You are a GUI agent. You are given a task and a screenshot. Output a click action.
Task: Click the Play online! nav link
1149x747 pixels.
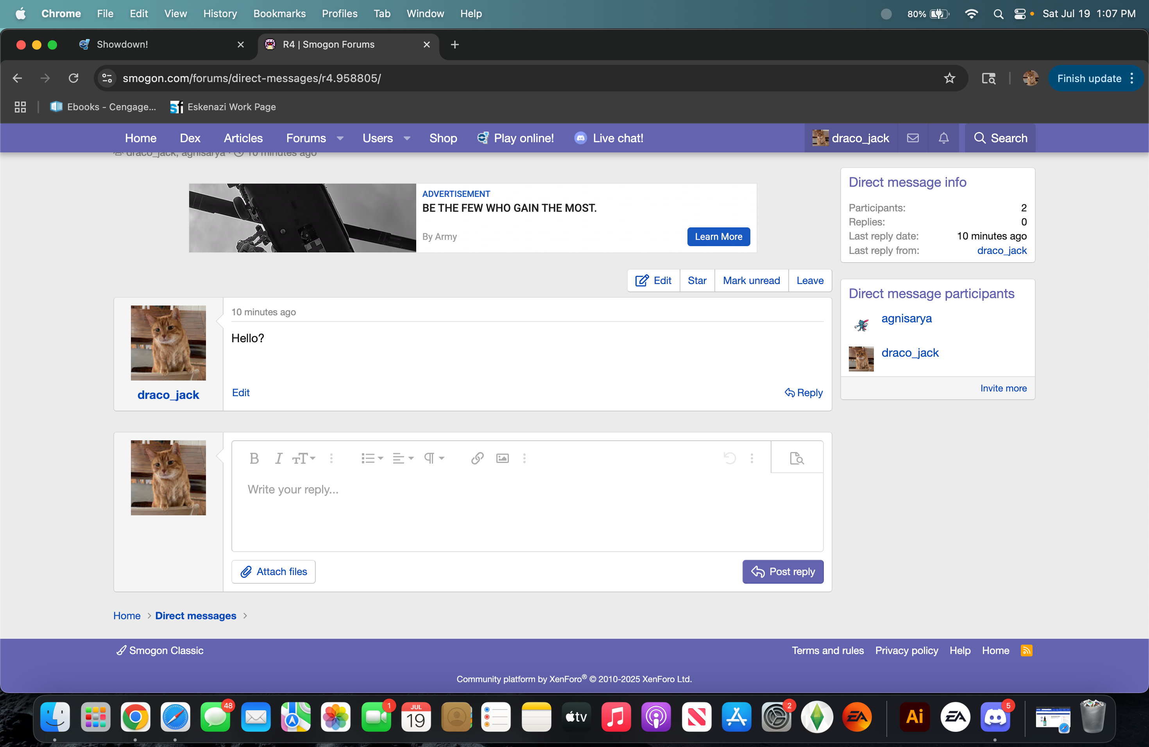click(515, 138)
